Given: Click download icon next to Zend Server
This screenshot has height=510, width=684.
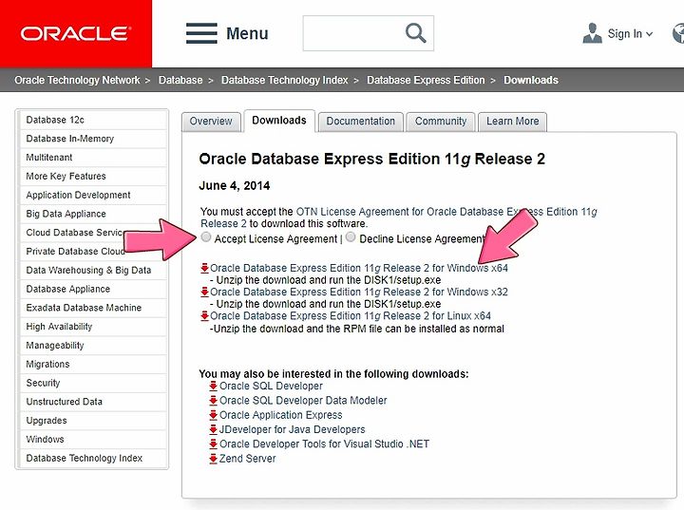Looking at the screenshot, I should (214, 459).
